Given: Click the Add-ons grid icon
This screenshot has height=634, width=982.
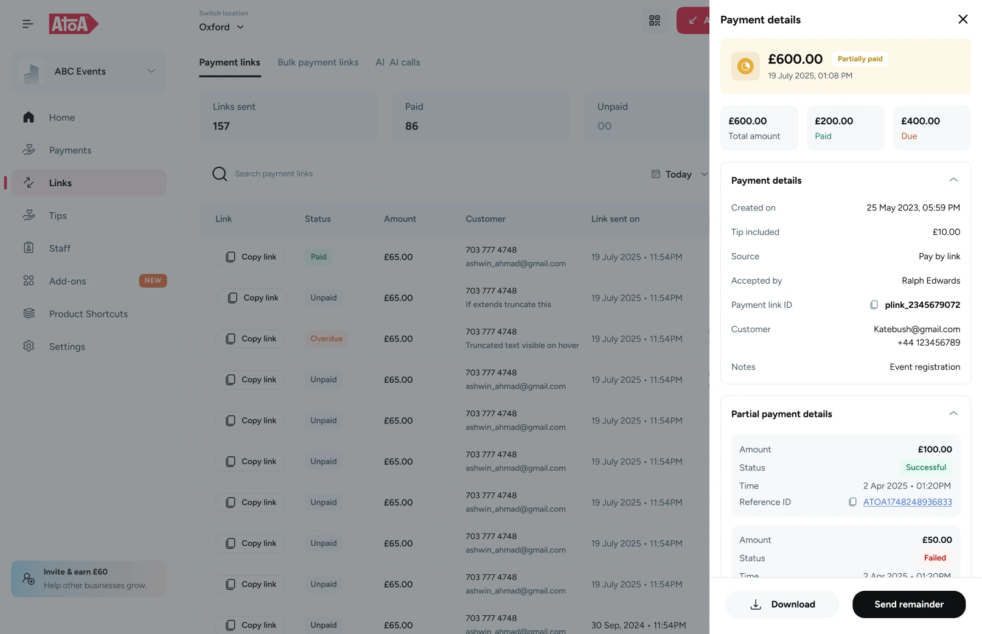Looking at the screenshot, I should (x=29, y=280).
